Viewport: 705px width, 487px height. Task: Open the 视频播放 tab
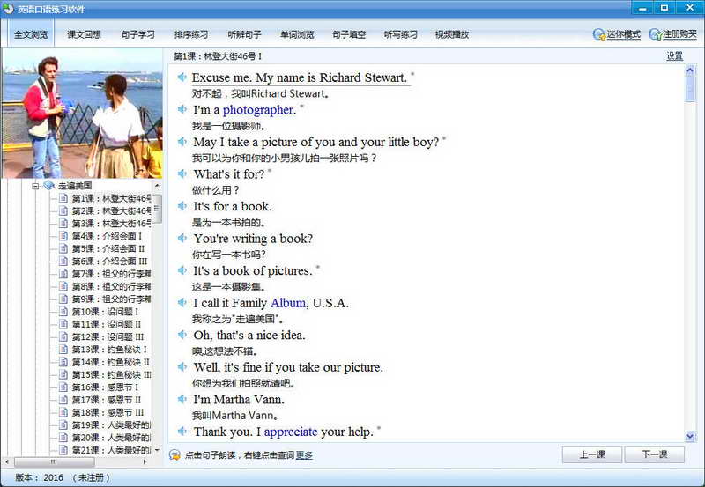[452, 34]
